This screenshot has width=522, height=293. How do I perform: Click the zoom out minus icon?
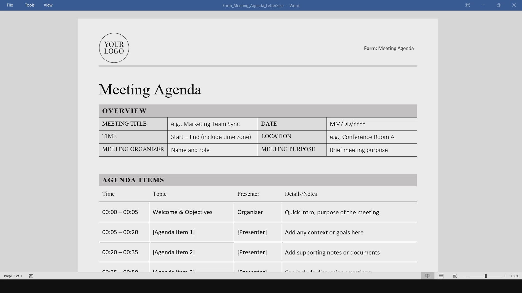point(465,276)
